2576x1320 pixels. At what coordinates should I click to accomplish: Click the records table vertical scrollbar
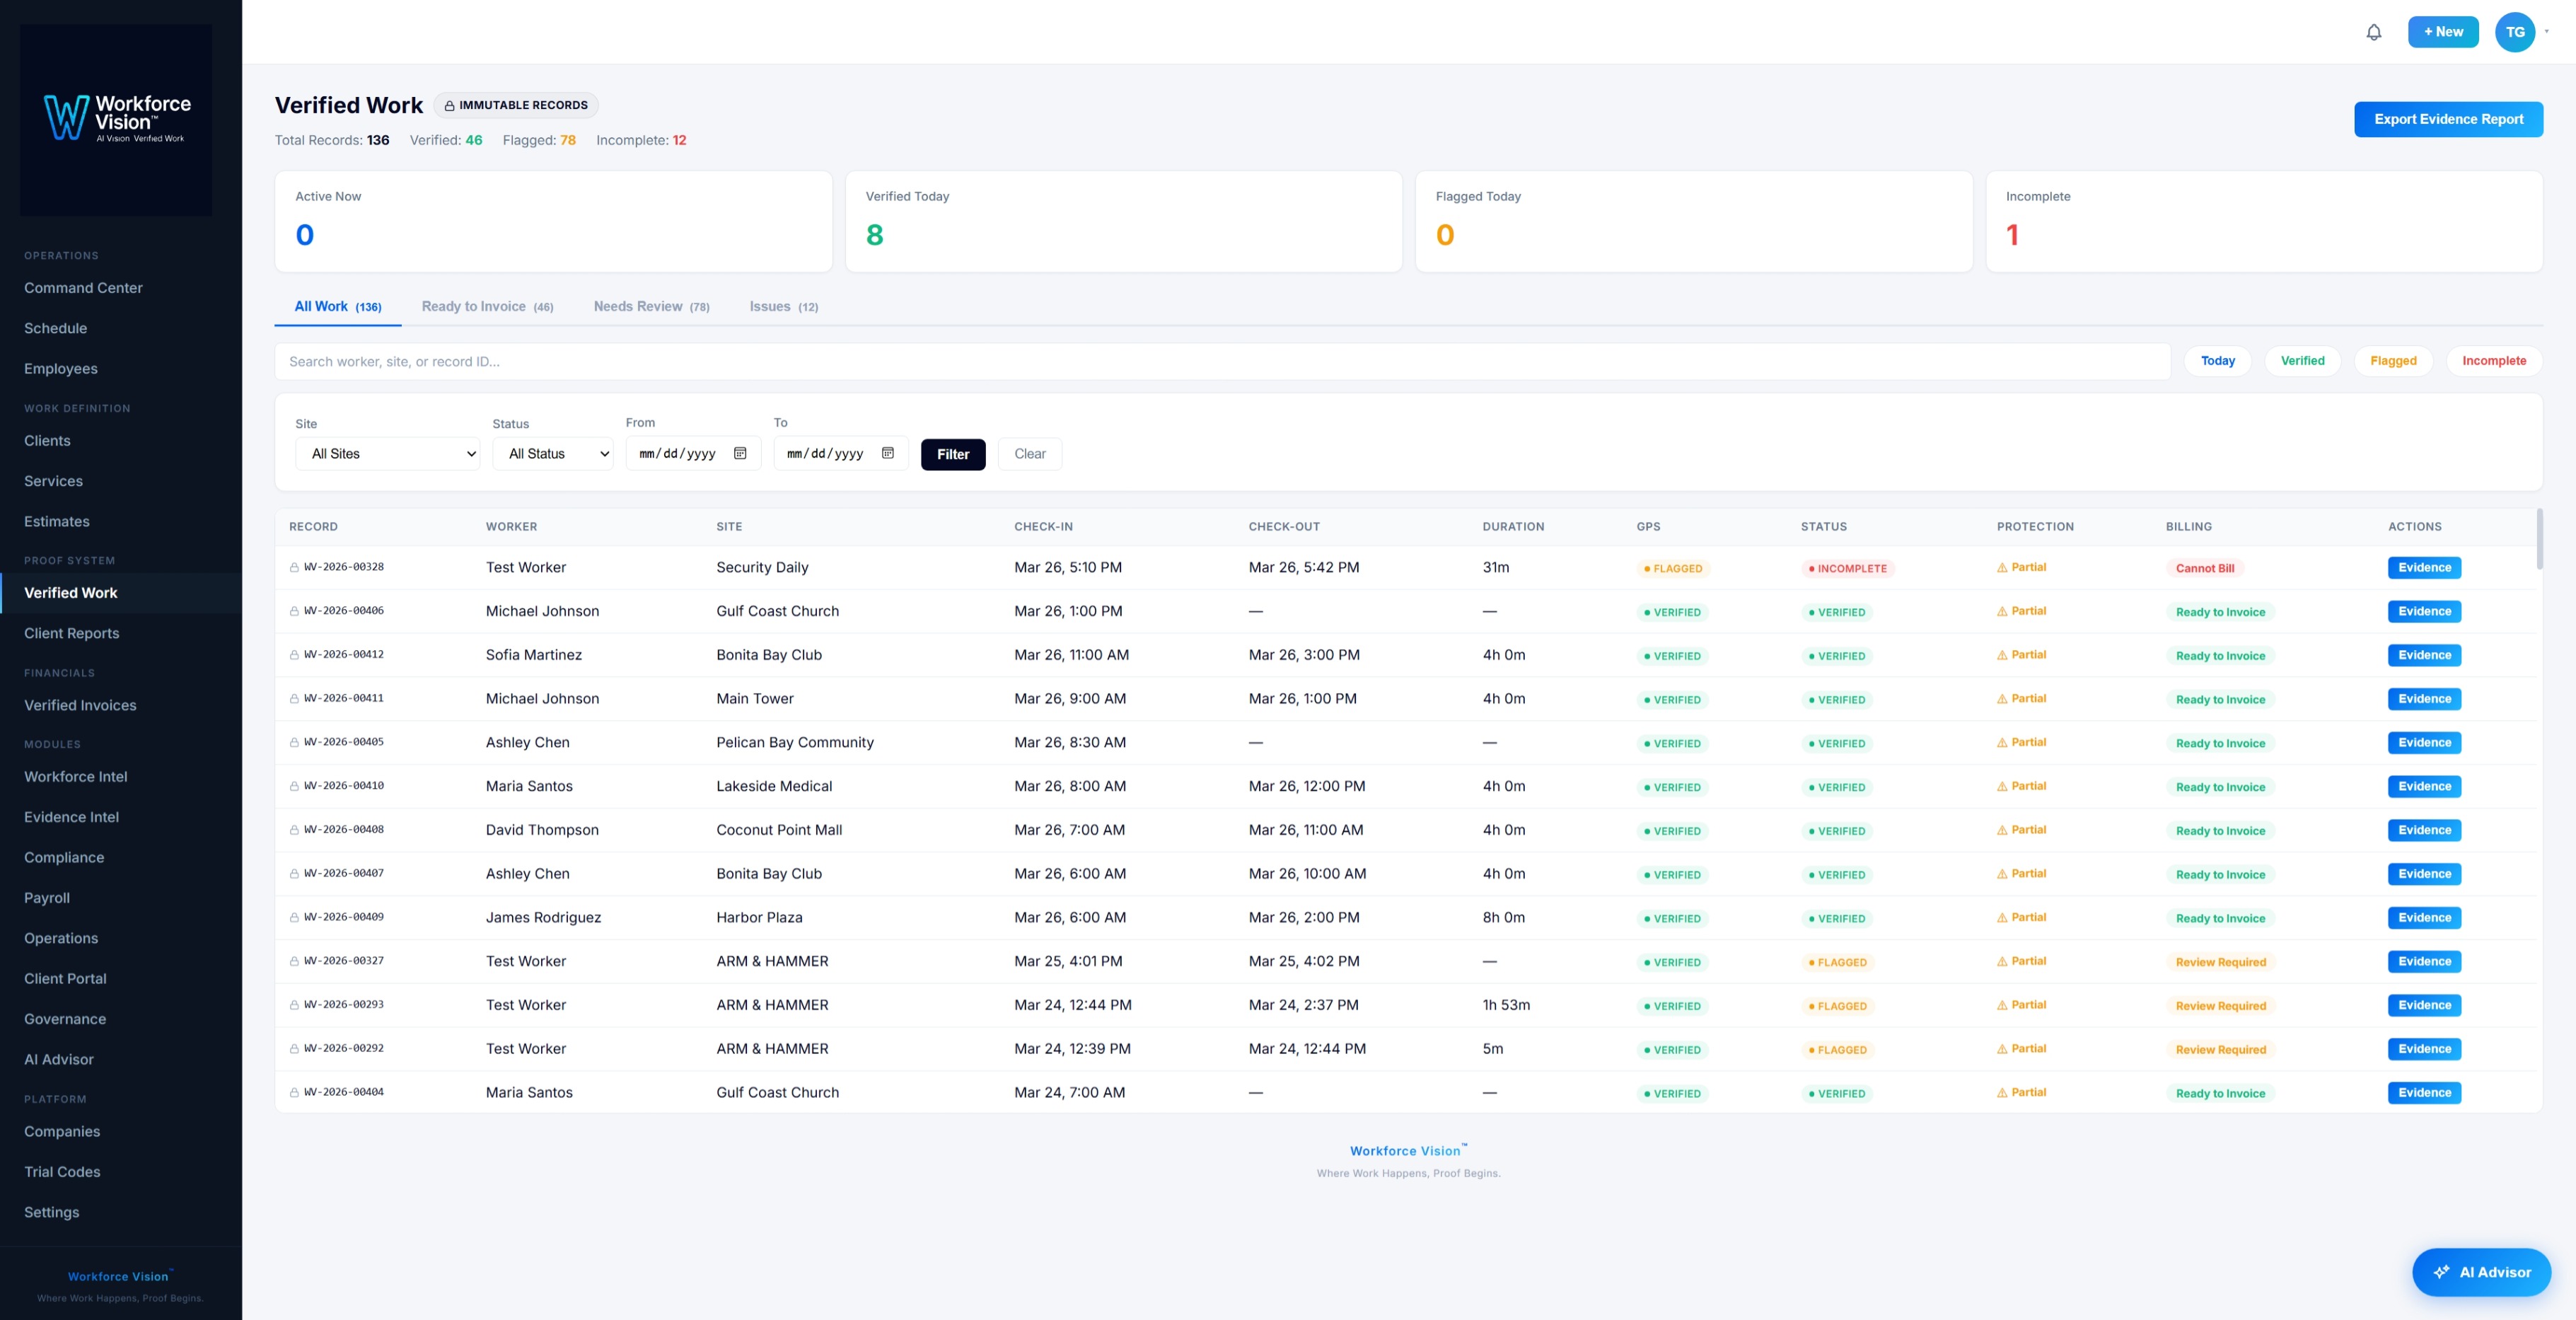[2539, 540]
